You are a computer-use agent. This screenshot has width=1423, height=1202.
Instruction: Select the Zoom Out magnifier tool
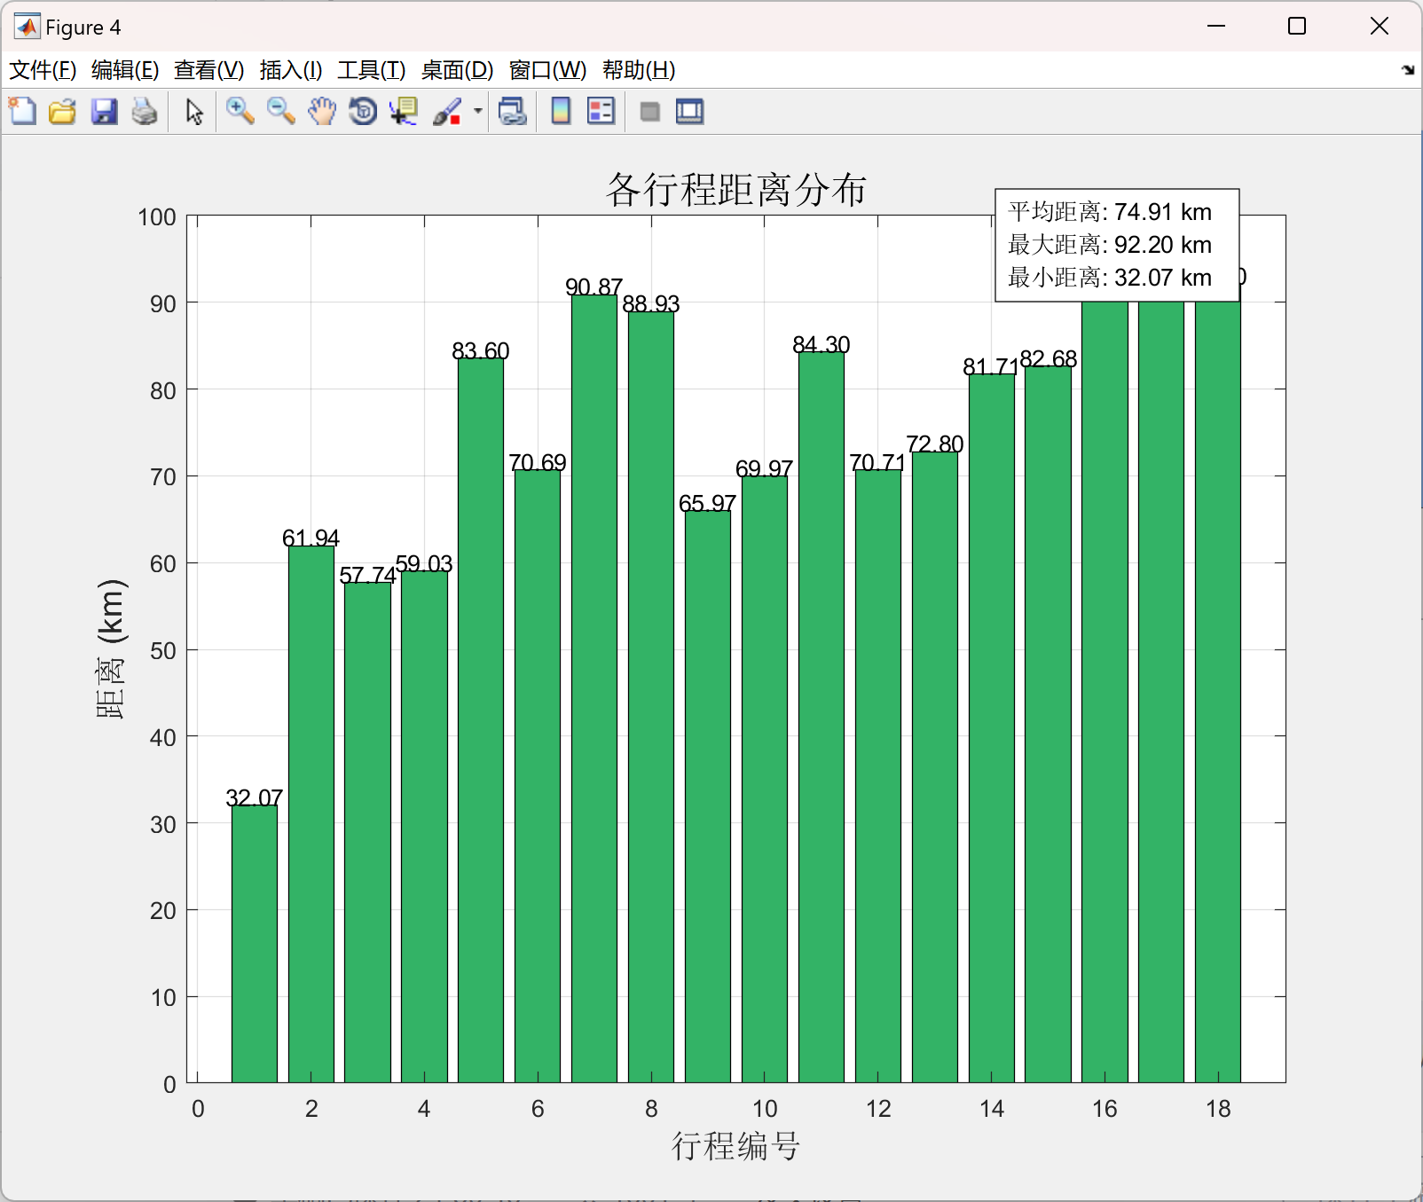coord(281,112)
